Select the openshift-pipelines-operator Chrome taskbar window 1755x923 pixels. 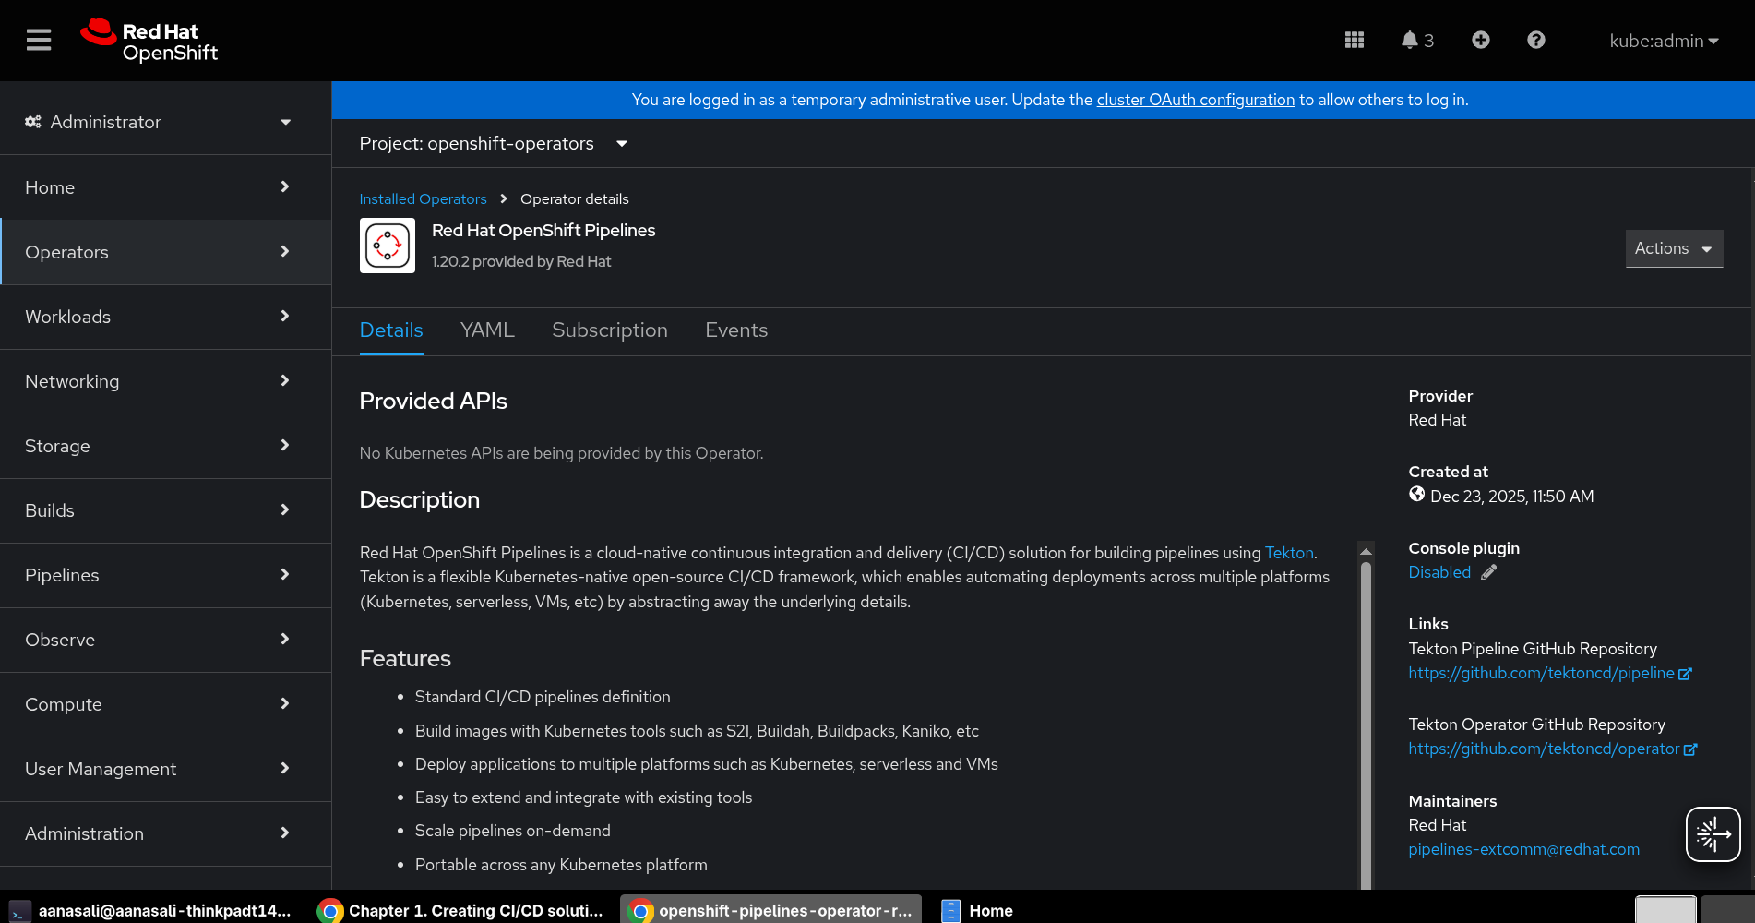(771, 911)
